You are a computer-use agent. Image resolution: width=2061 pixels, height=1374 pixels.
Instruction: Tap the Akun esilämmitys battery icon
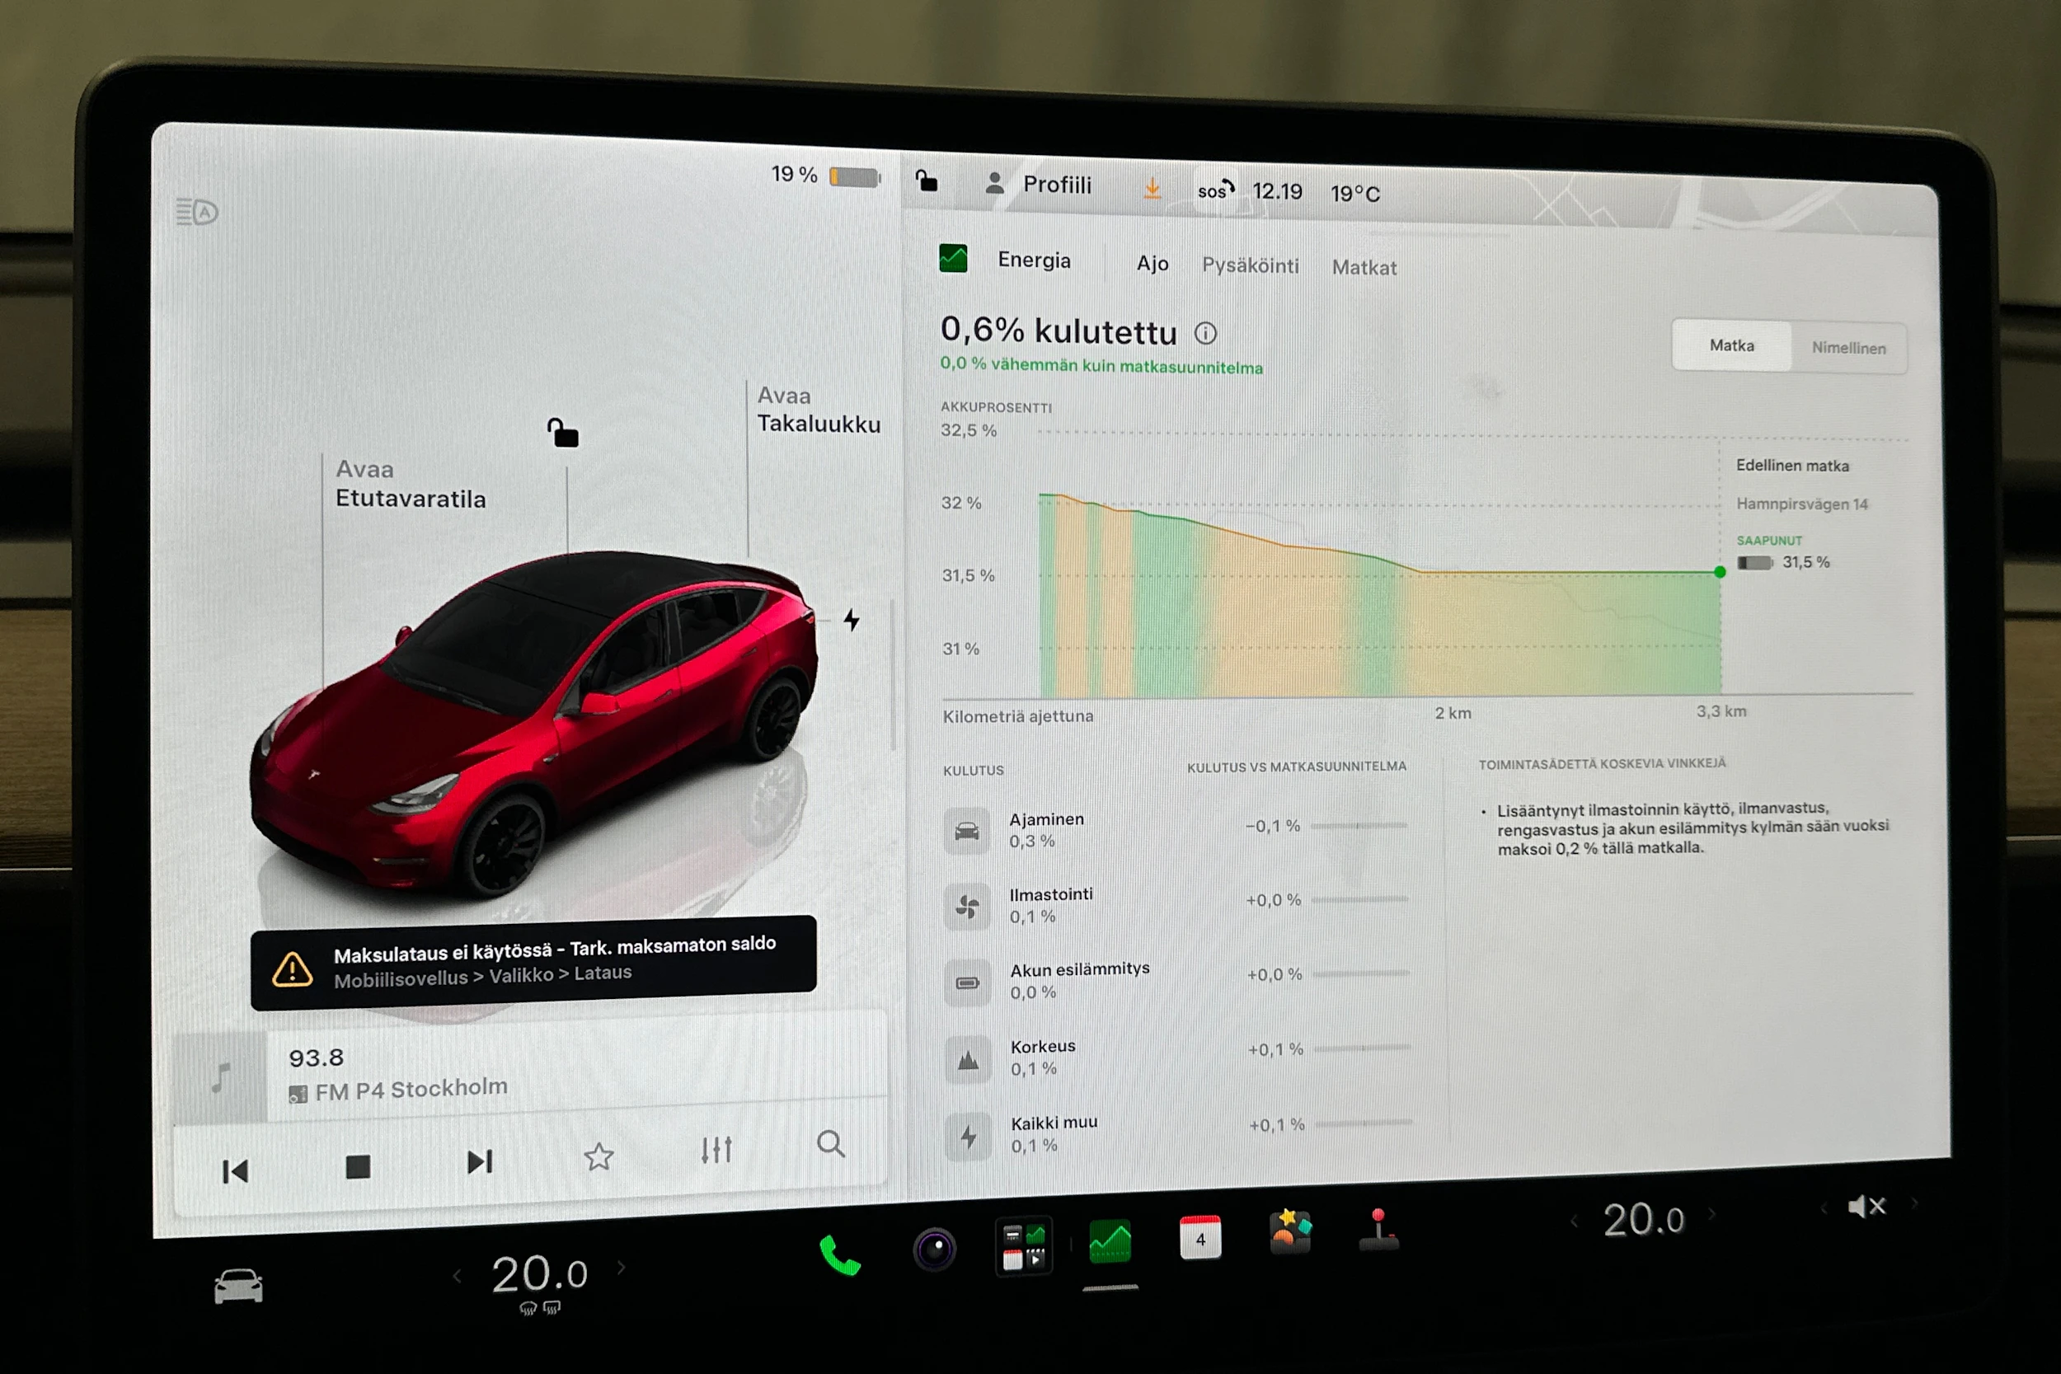pyautogui.click(x=969, y=982)
